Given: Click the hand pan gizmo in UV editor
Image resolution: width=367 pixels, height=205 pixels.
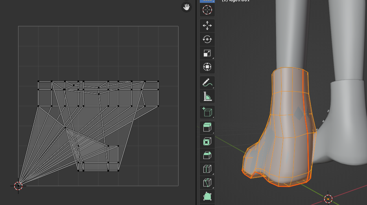Looking at the screenshot, I should (186, 7).
